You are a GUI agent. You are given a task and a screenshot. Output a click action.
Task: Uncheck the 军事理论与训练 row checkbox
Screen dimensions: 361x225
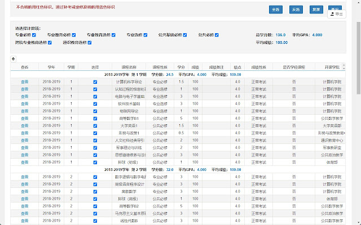[95, 148]
